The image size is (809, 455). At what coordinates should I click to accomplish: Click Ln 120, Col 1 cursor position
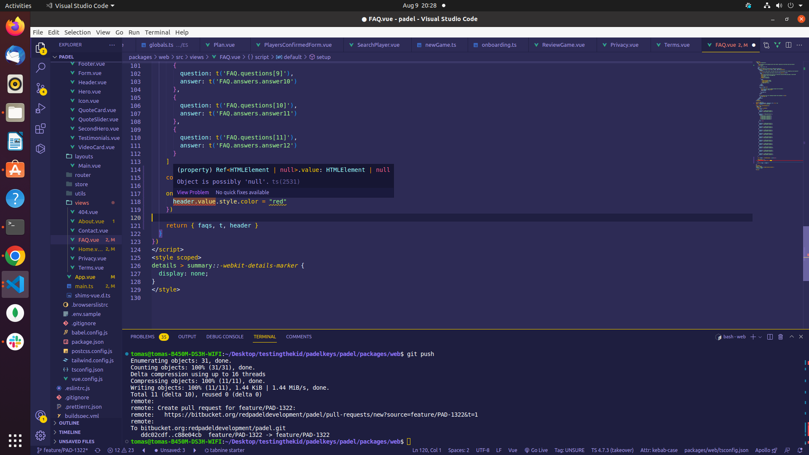coord(426,450)
